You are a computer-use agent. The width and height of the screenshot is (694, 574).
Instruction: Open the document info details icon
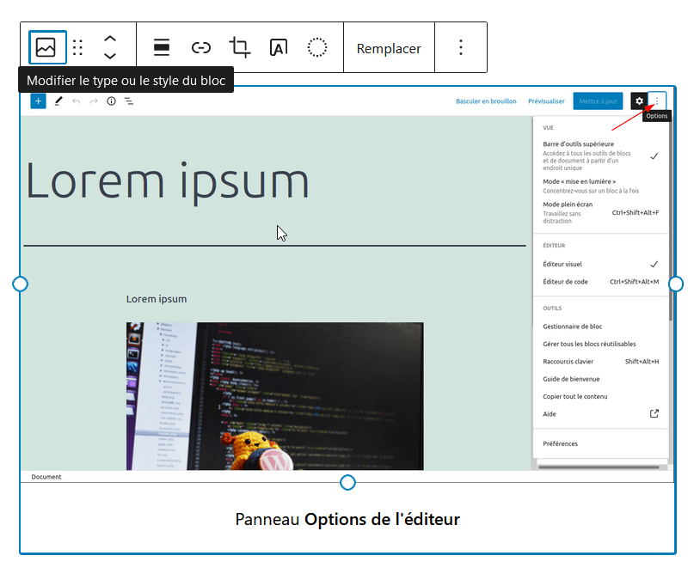point(111,101)
